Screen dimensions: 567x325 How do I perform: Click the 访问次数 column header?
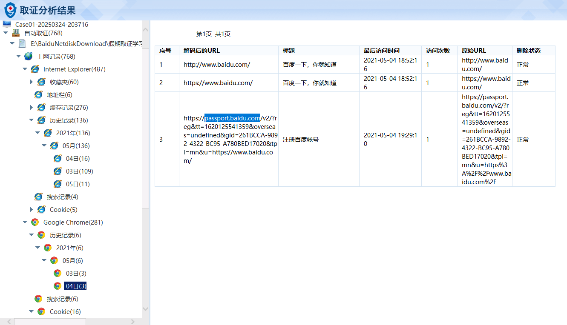point(439,50)
